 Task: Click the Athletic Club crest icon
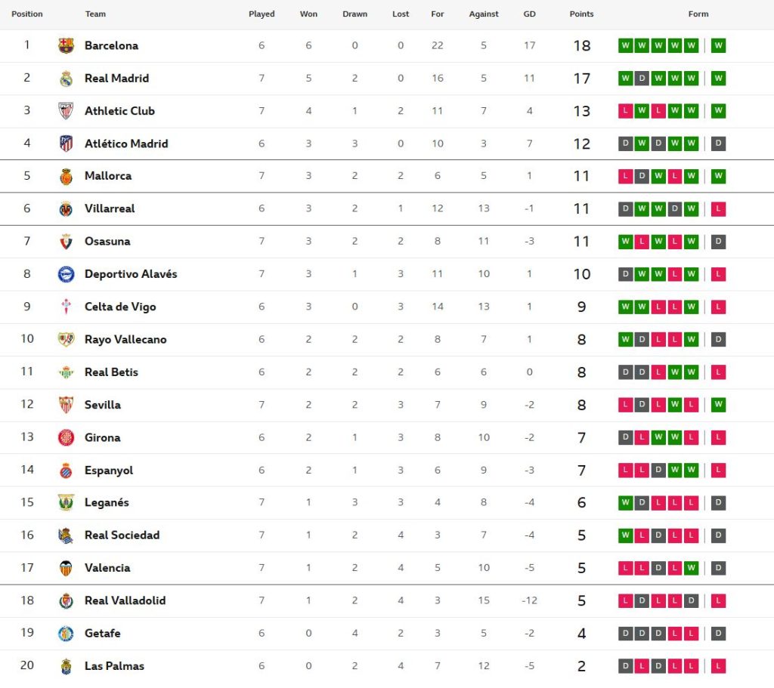(x=67, y=111)
